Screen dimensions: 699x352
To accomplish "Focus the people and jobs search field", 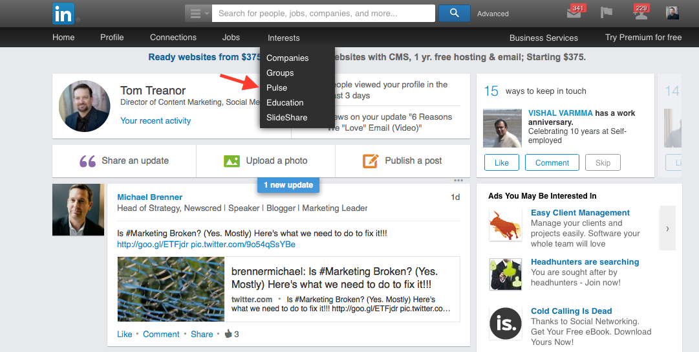I will coord(323,14).
